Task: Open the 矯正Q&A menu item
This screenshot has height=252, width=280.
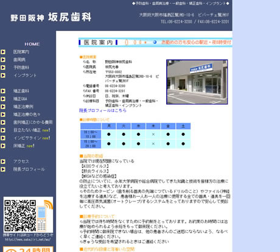Action: 20,99
